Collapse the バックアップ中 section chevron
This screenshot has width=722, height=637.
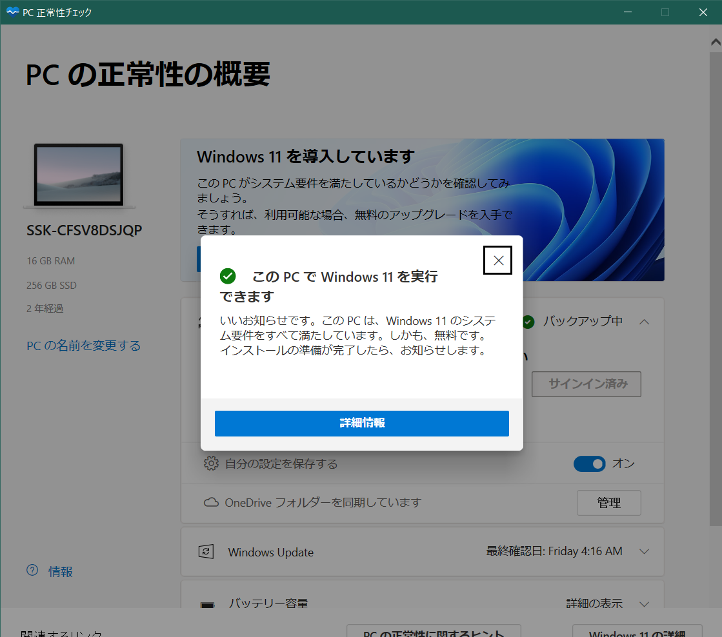tap(644, 322)
